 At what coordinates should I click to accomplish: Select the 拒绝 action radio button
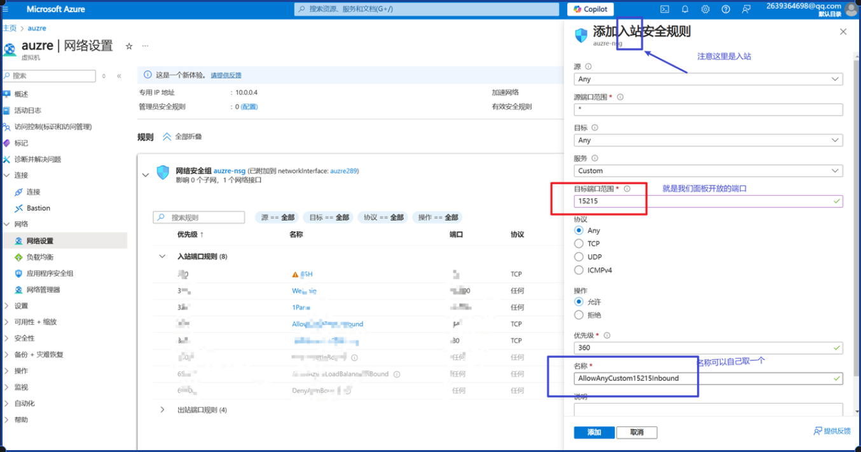[579, 315]
